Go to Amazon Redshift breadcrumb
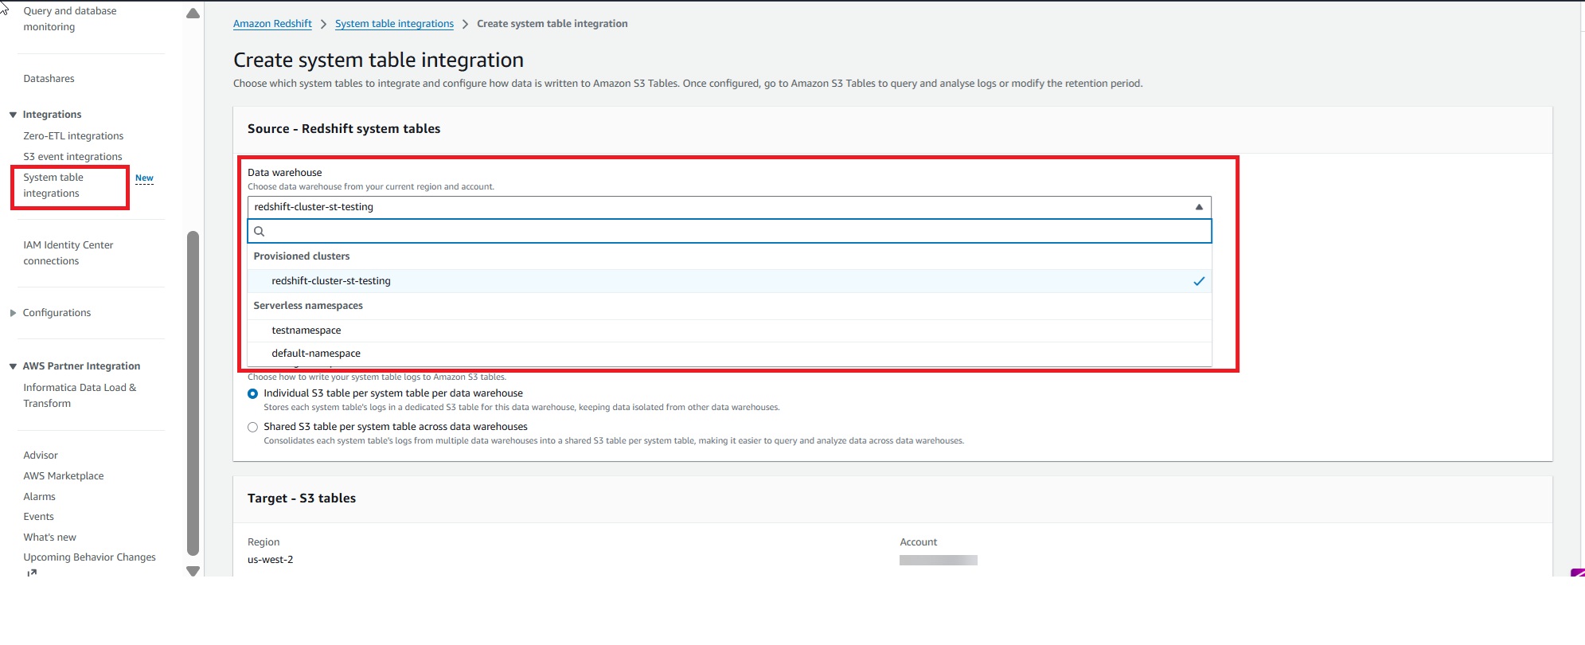1585x645 pixels. (272, 24)
